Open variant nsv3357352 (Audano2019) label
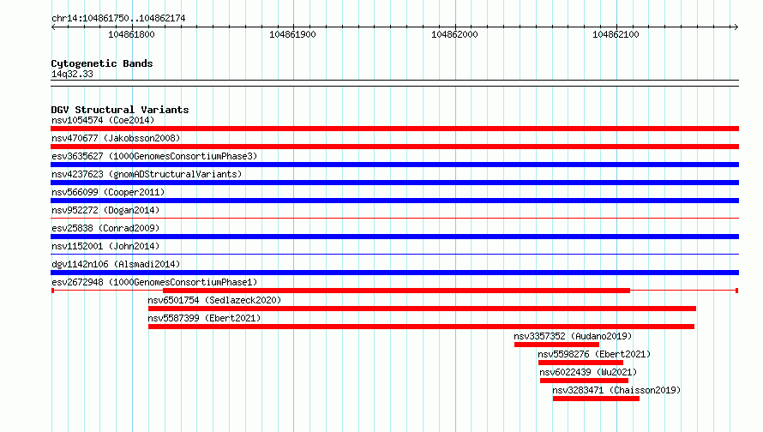This screenshot has width=763, height=432. pos(573,336)
